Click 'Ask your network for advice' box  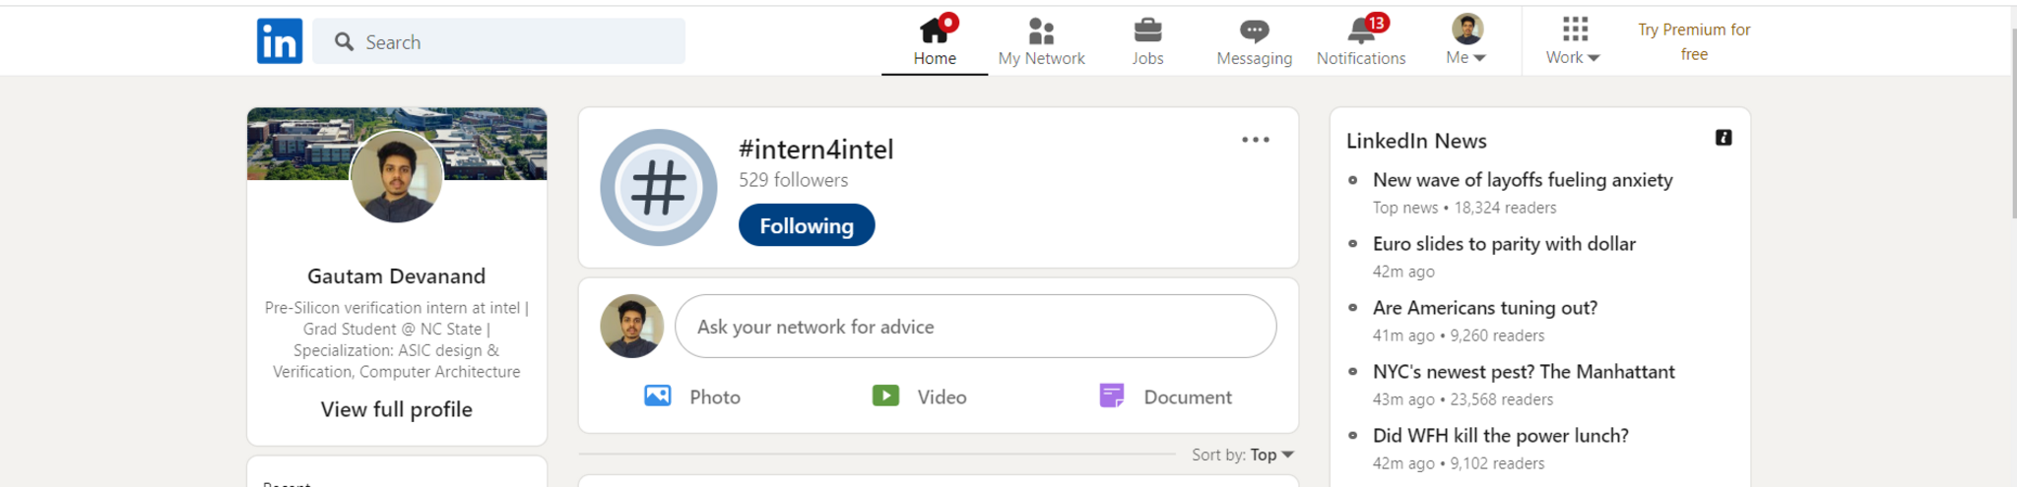pos(975,327)
